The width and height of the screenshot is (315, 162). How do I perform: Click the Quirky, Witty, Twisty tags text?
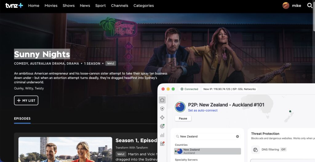click(29, 88)
